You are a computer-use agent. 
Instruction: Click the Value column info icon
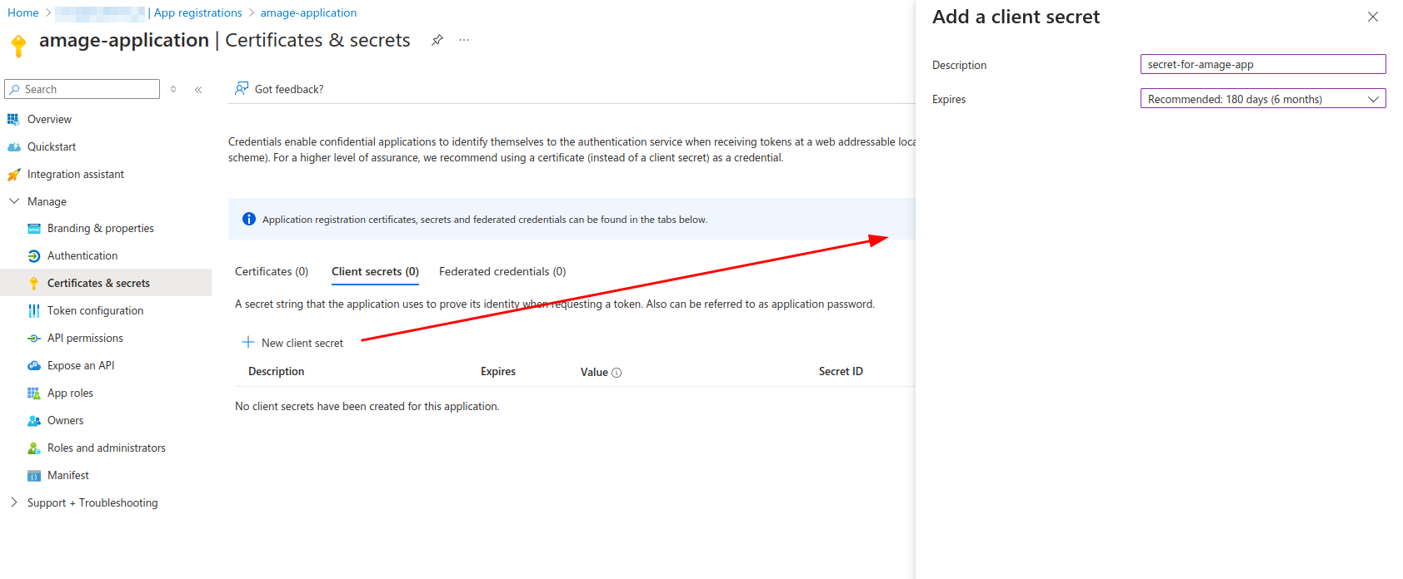point(617,373)
